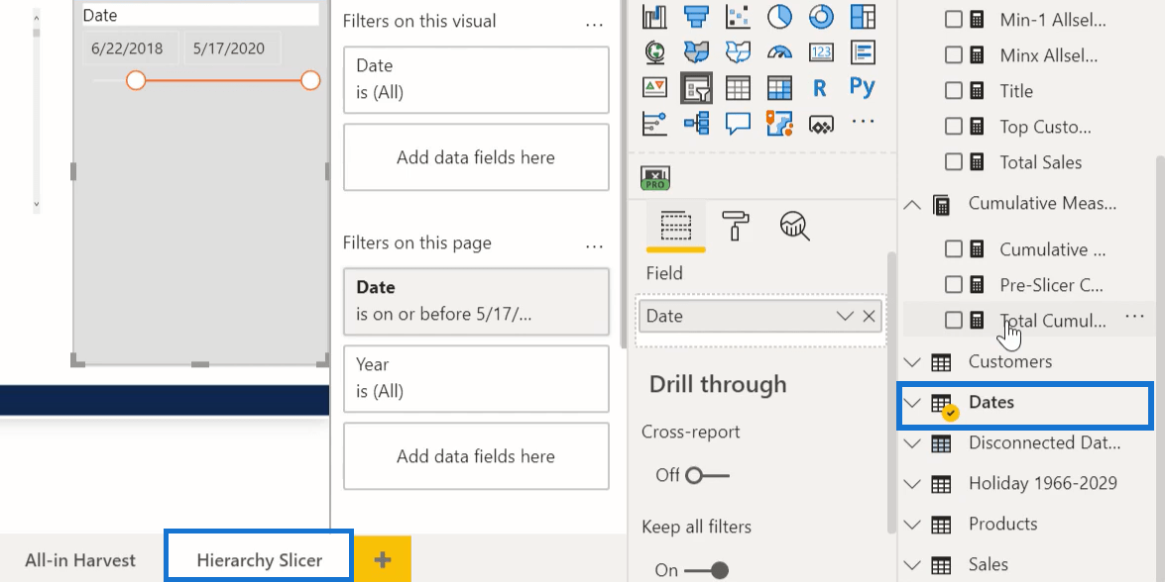Select the Scatter chart visual
1165x582 pixels.
point(738,16)
